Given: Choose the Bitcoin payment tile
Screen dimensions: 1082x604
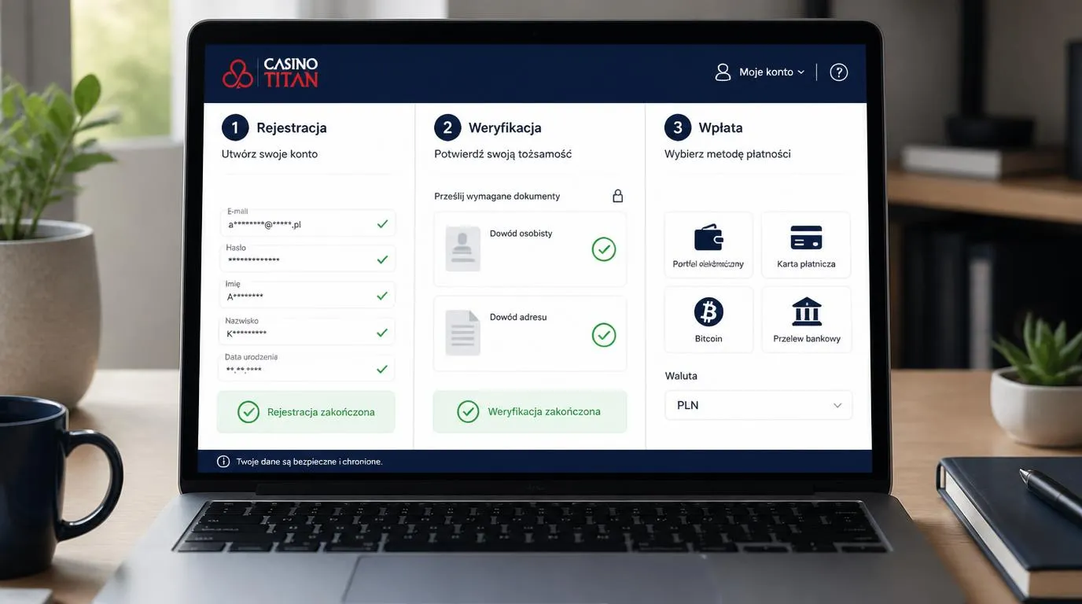Looking at the screenshot, I should pyautogui.click(x=708, y=319).
